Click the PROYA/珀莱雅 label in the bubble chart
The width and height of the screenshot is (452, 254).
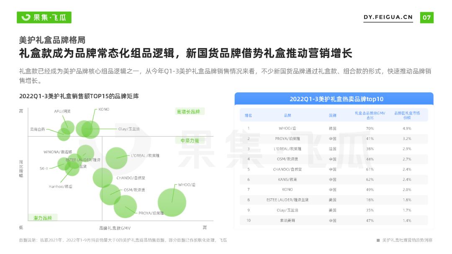coord(151,213)
